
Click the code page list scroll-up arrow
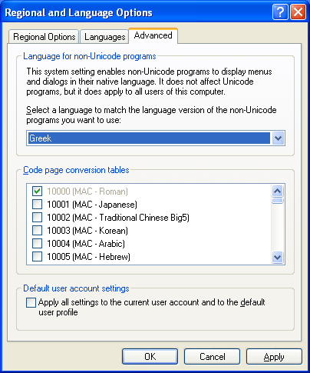tap(278, 191)
